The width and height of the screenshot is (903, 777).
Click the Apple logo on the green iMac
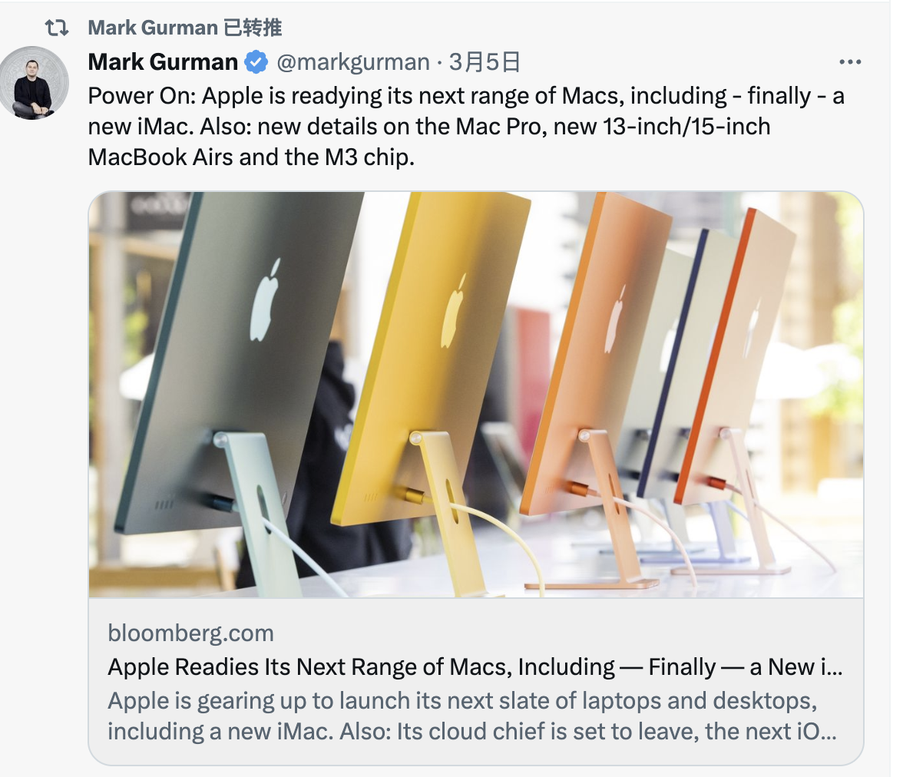click(265, 300)
